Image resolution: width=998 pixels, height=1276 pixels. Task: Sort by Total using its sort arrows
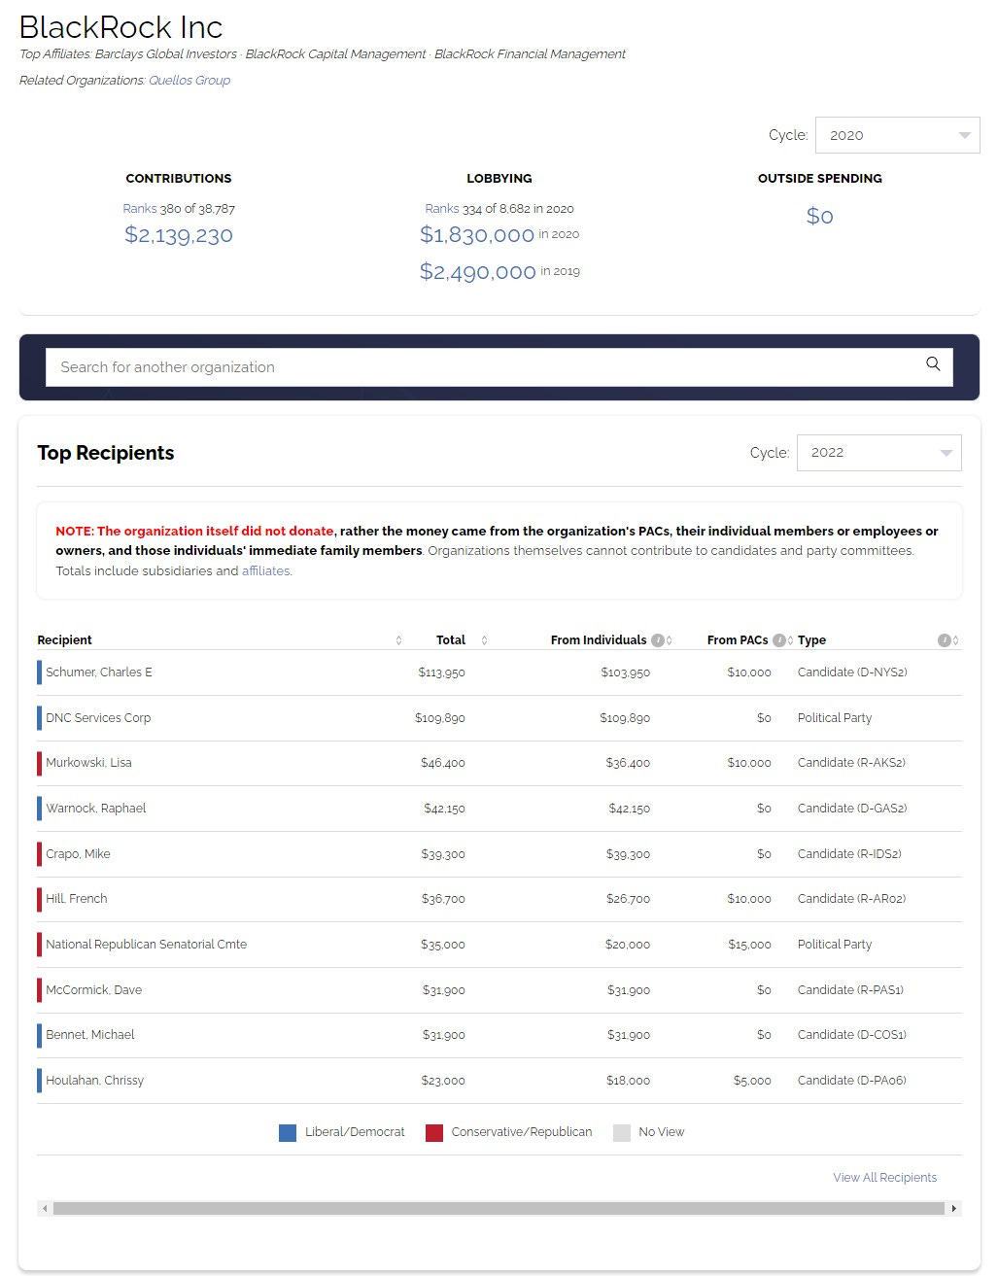(x=484, y=640)
